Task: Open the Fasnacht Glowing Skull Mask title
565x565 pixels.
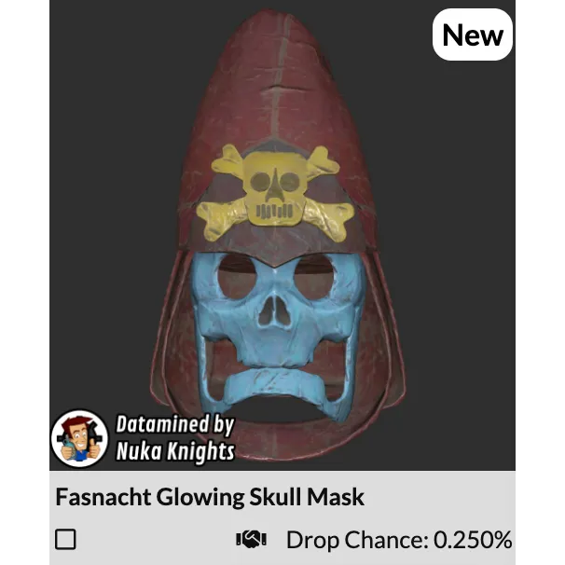Action: click(210, 497)
